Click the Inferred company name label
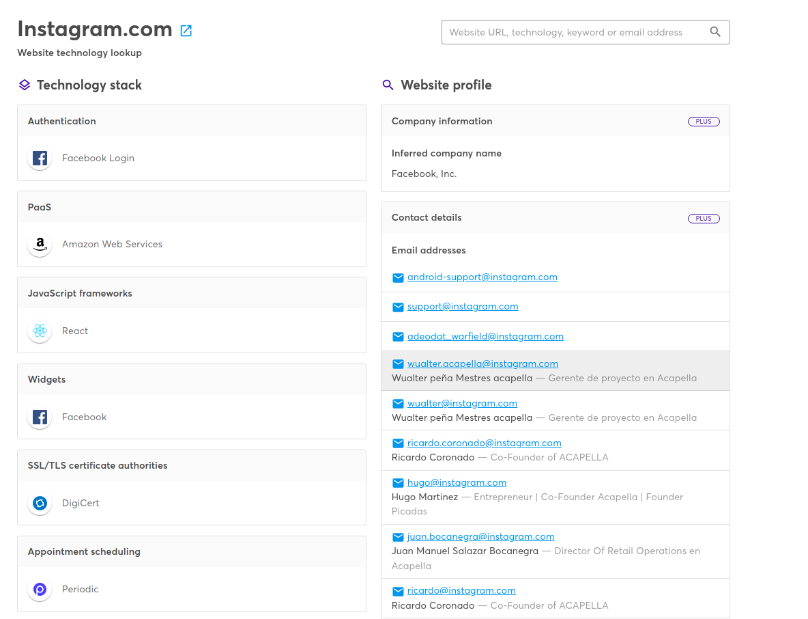 pos(446,153)
